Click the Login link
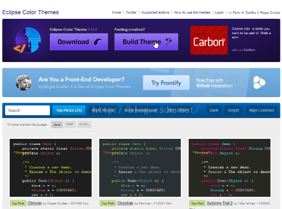This screenshot has height=209, width=282. coord(219,12)
